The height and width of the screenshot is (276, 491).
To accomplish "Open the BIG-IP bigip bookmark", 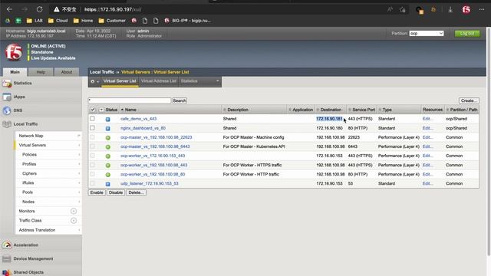I will [x=187, y=21].
